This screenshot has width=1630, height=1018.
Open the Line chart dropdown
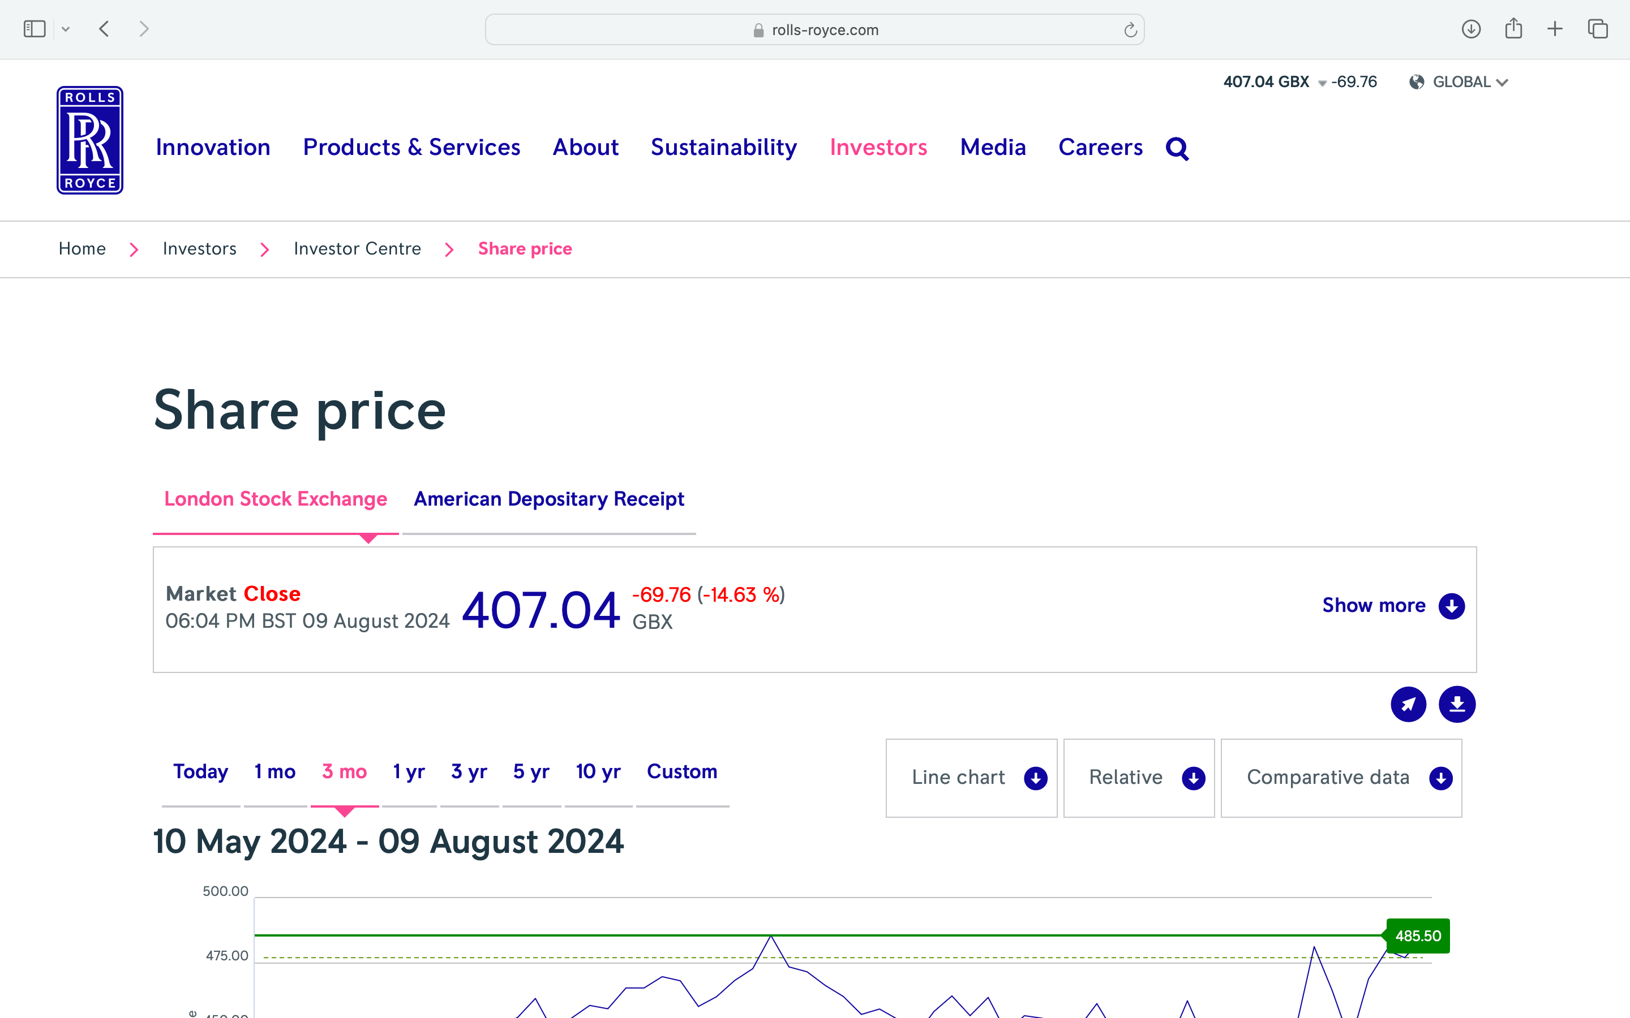click(x=971, y=778)
